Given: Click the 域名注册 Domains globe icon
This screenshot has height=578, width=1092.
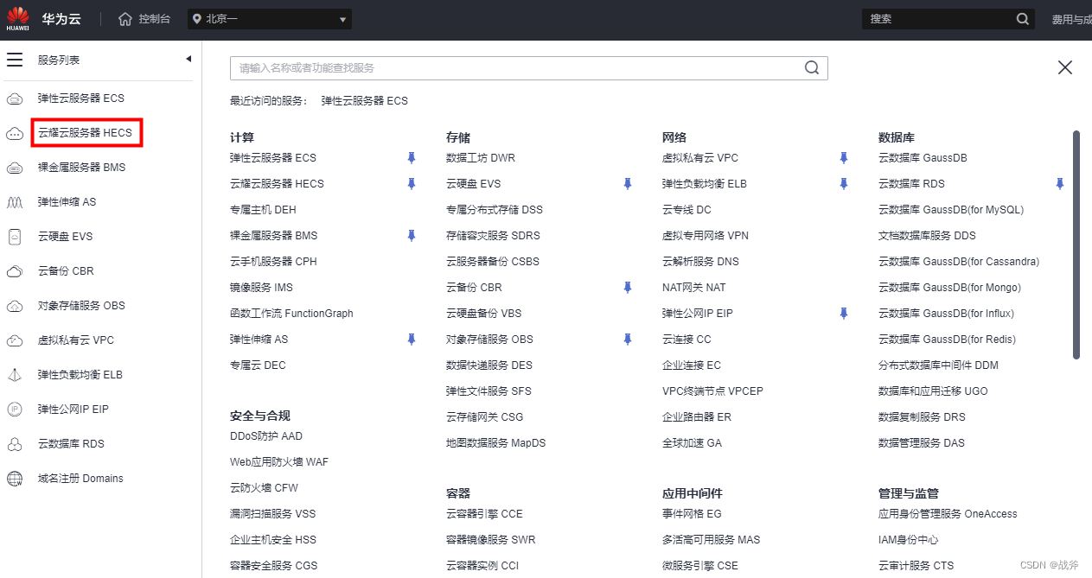Looking at the screenshot, I should (x=15, y=478).
